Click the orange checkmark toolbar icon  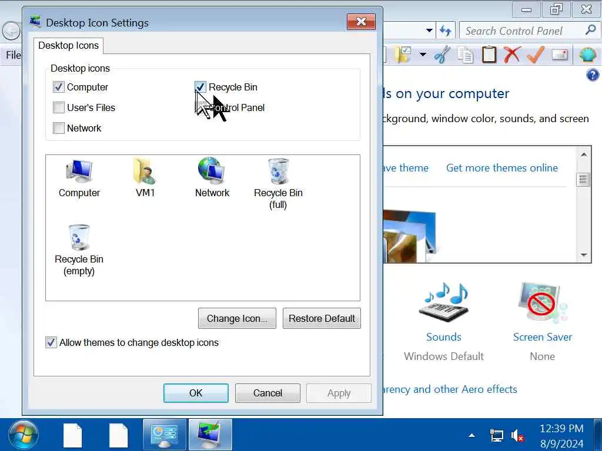[536, 55]
